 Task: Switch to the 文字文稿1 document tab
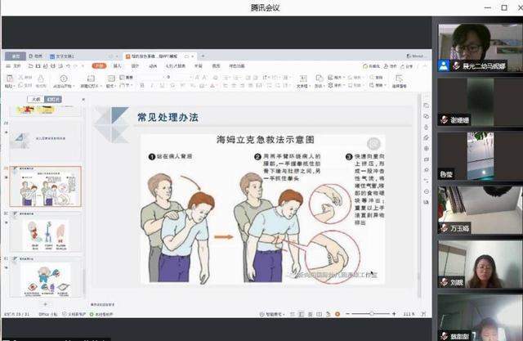pyautogui.click(x=62, y=56)
